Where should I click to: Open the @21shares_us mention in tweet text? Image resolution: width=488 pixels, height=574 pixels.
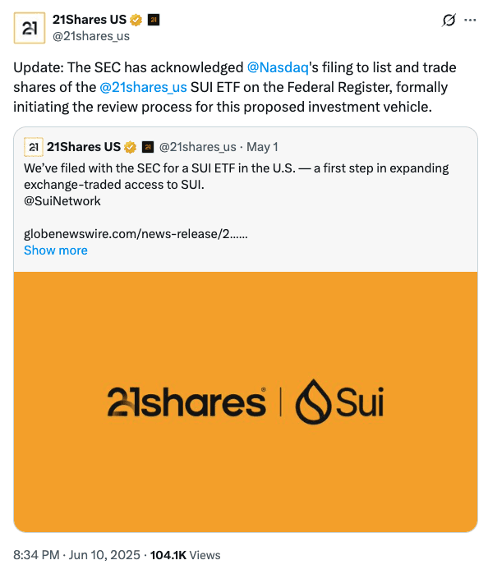pyautogui.click(x=143, y=87)
